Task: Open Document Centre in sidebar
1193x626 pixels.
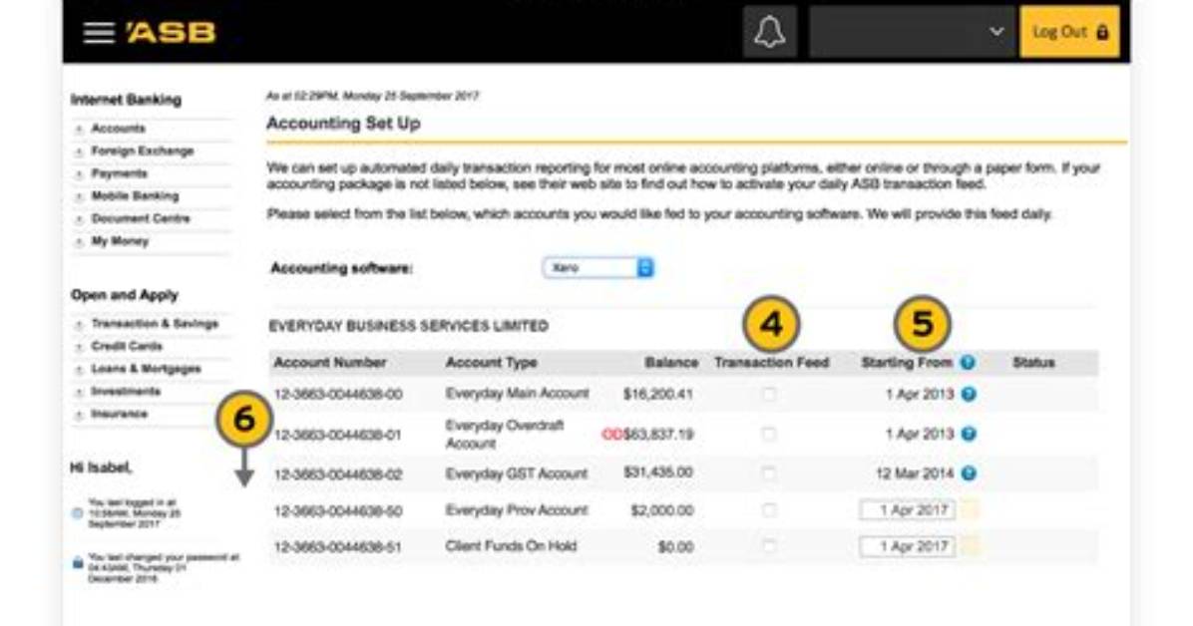Action: [x=141, y=218]
